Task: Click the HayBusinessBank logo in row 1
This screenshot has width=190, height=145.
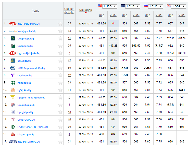Action: 13,24
